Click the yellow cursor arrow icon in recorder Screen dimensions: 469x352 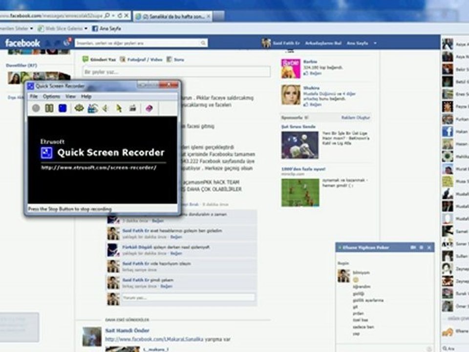(119, 108)
